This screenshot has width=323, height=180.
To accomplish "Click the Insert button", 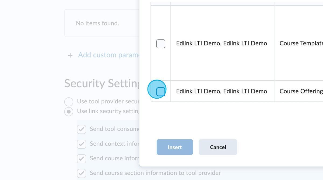I will coord(174,147).
